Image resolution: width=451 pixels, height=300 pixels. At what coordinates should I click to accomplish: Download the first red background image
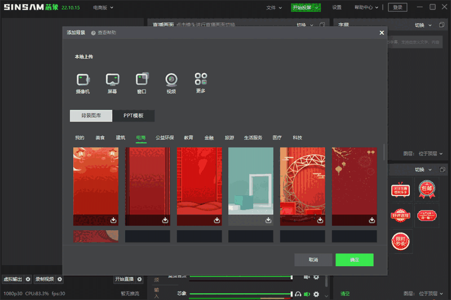tap(113, 220)
